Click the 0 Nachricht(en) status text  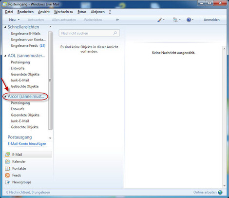[x=28, y=193]
